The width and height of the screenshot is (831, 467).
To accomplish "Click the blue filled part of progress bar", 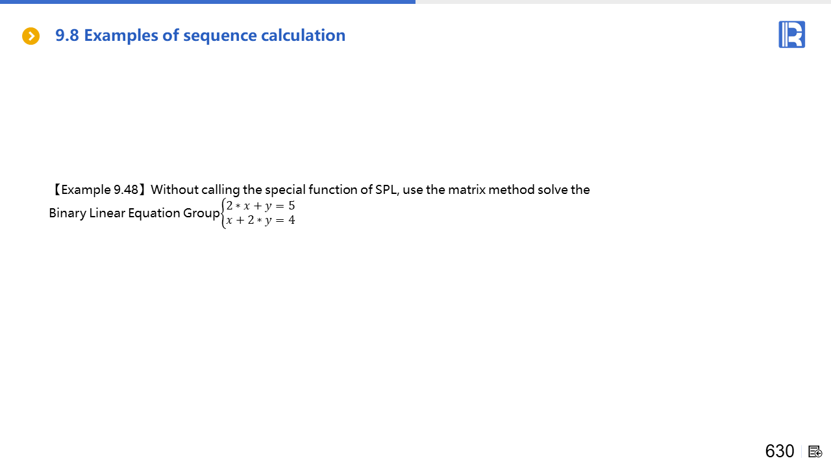I will 208,2.
